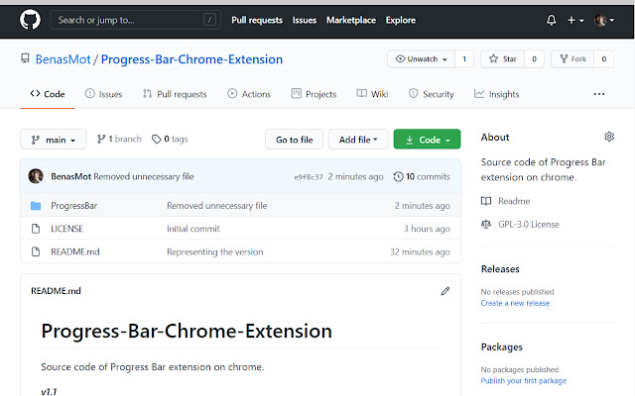
Task: Open Explore in top navbar
Action: [401, 20]
